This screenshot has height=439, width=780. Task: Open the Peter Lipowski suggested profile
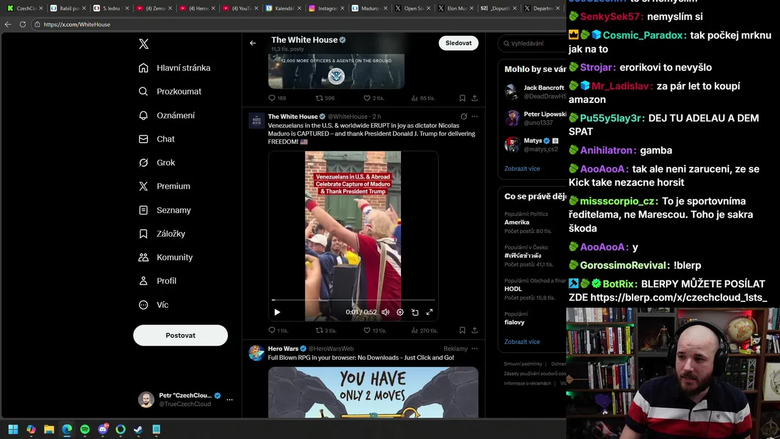coord(536,118)
